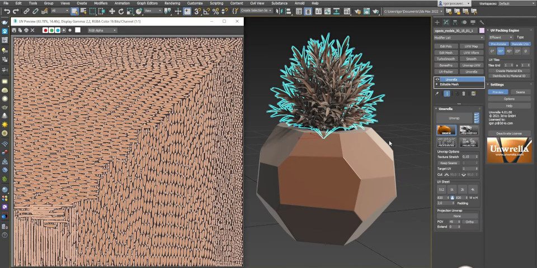Open the Motion panel icon
Image resolution: width=537 pixels, height=268 pixels.
click(464, 22)
